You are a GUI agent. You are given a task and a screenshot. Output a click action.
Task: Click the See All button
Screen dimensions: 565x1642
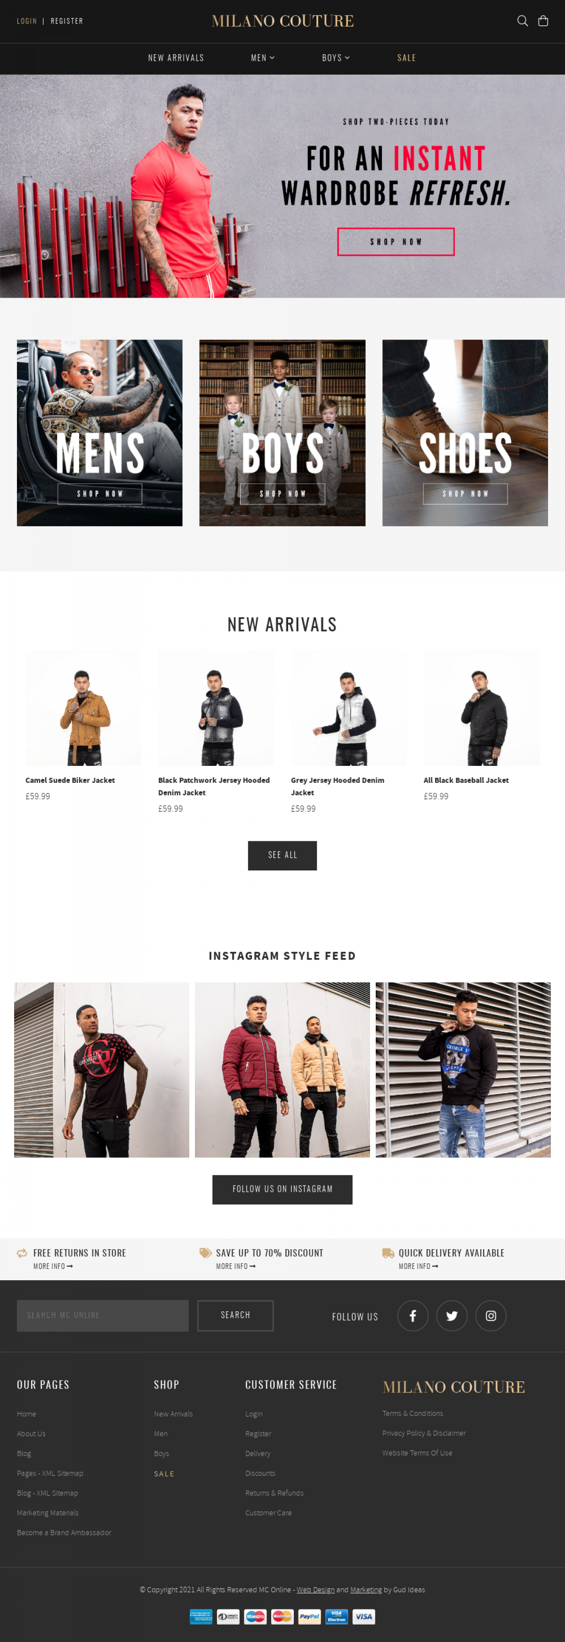click(282, 855)
